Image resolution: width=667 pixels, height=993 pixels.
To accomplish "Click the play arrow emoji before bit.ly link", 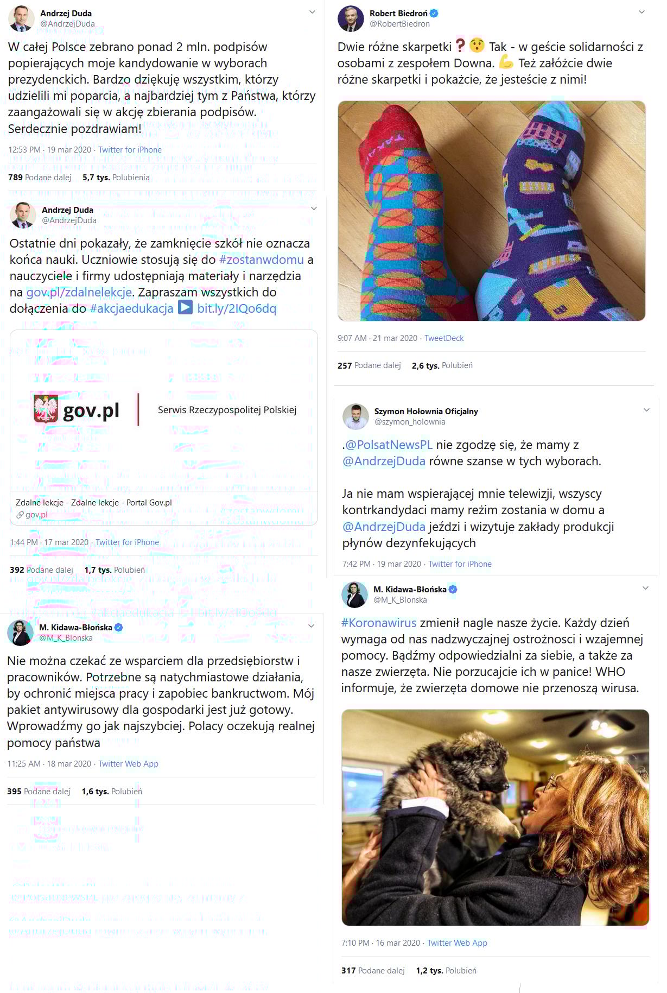I will (186, 308).
